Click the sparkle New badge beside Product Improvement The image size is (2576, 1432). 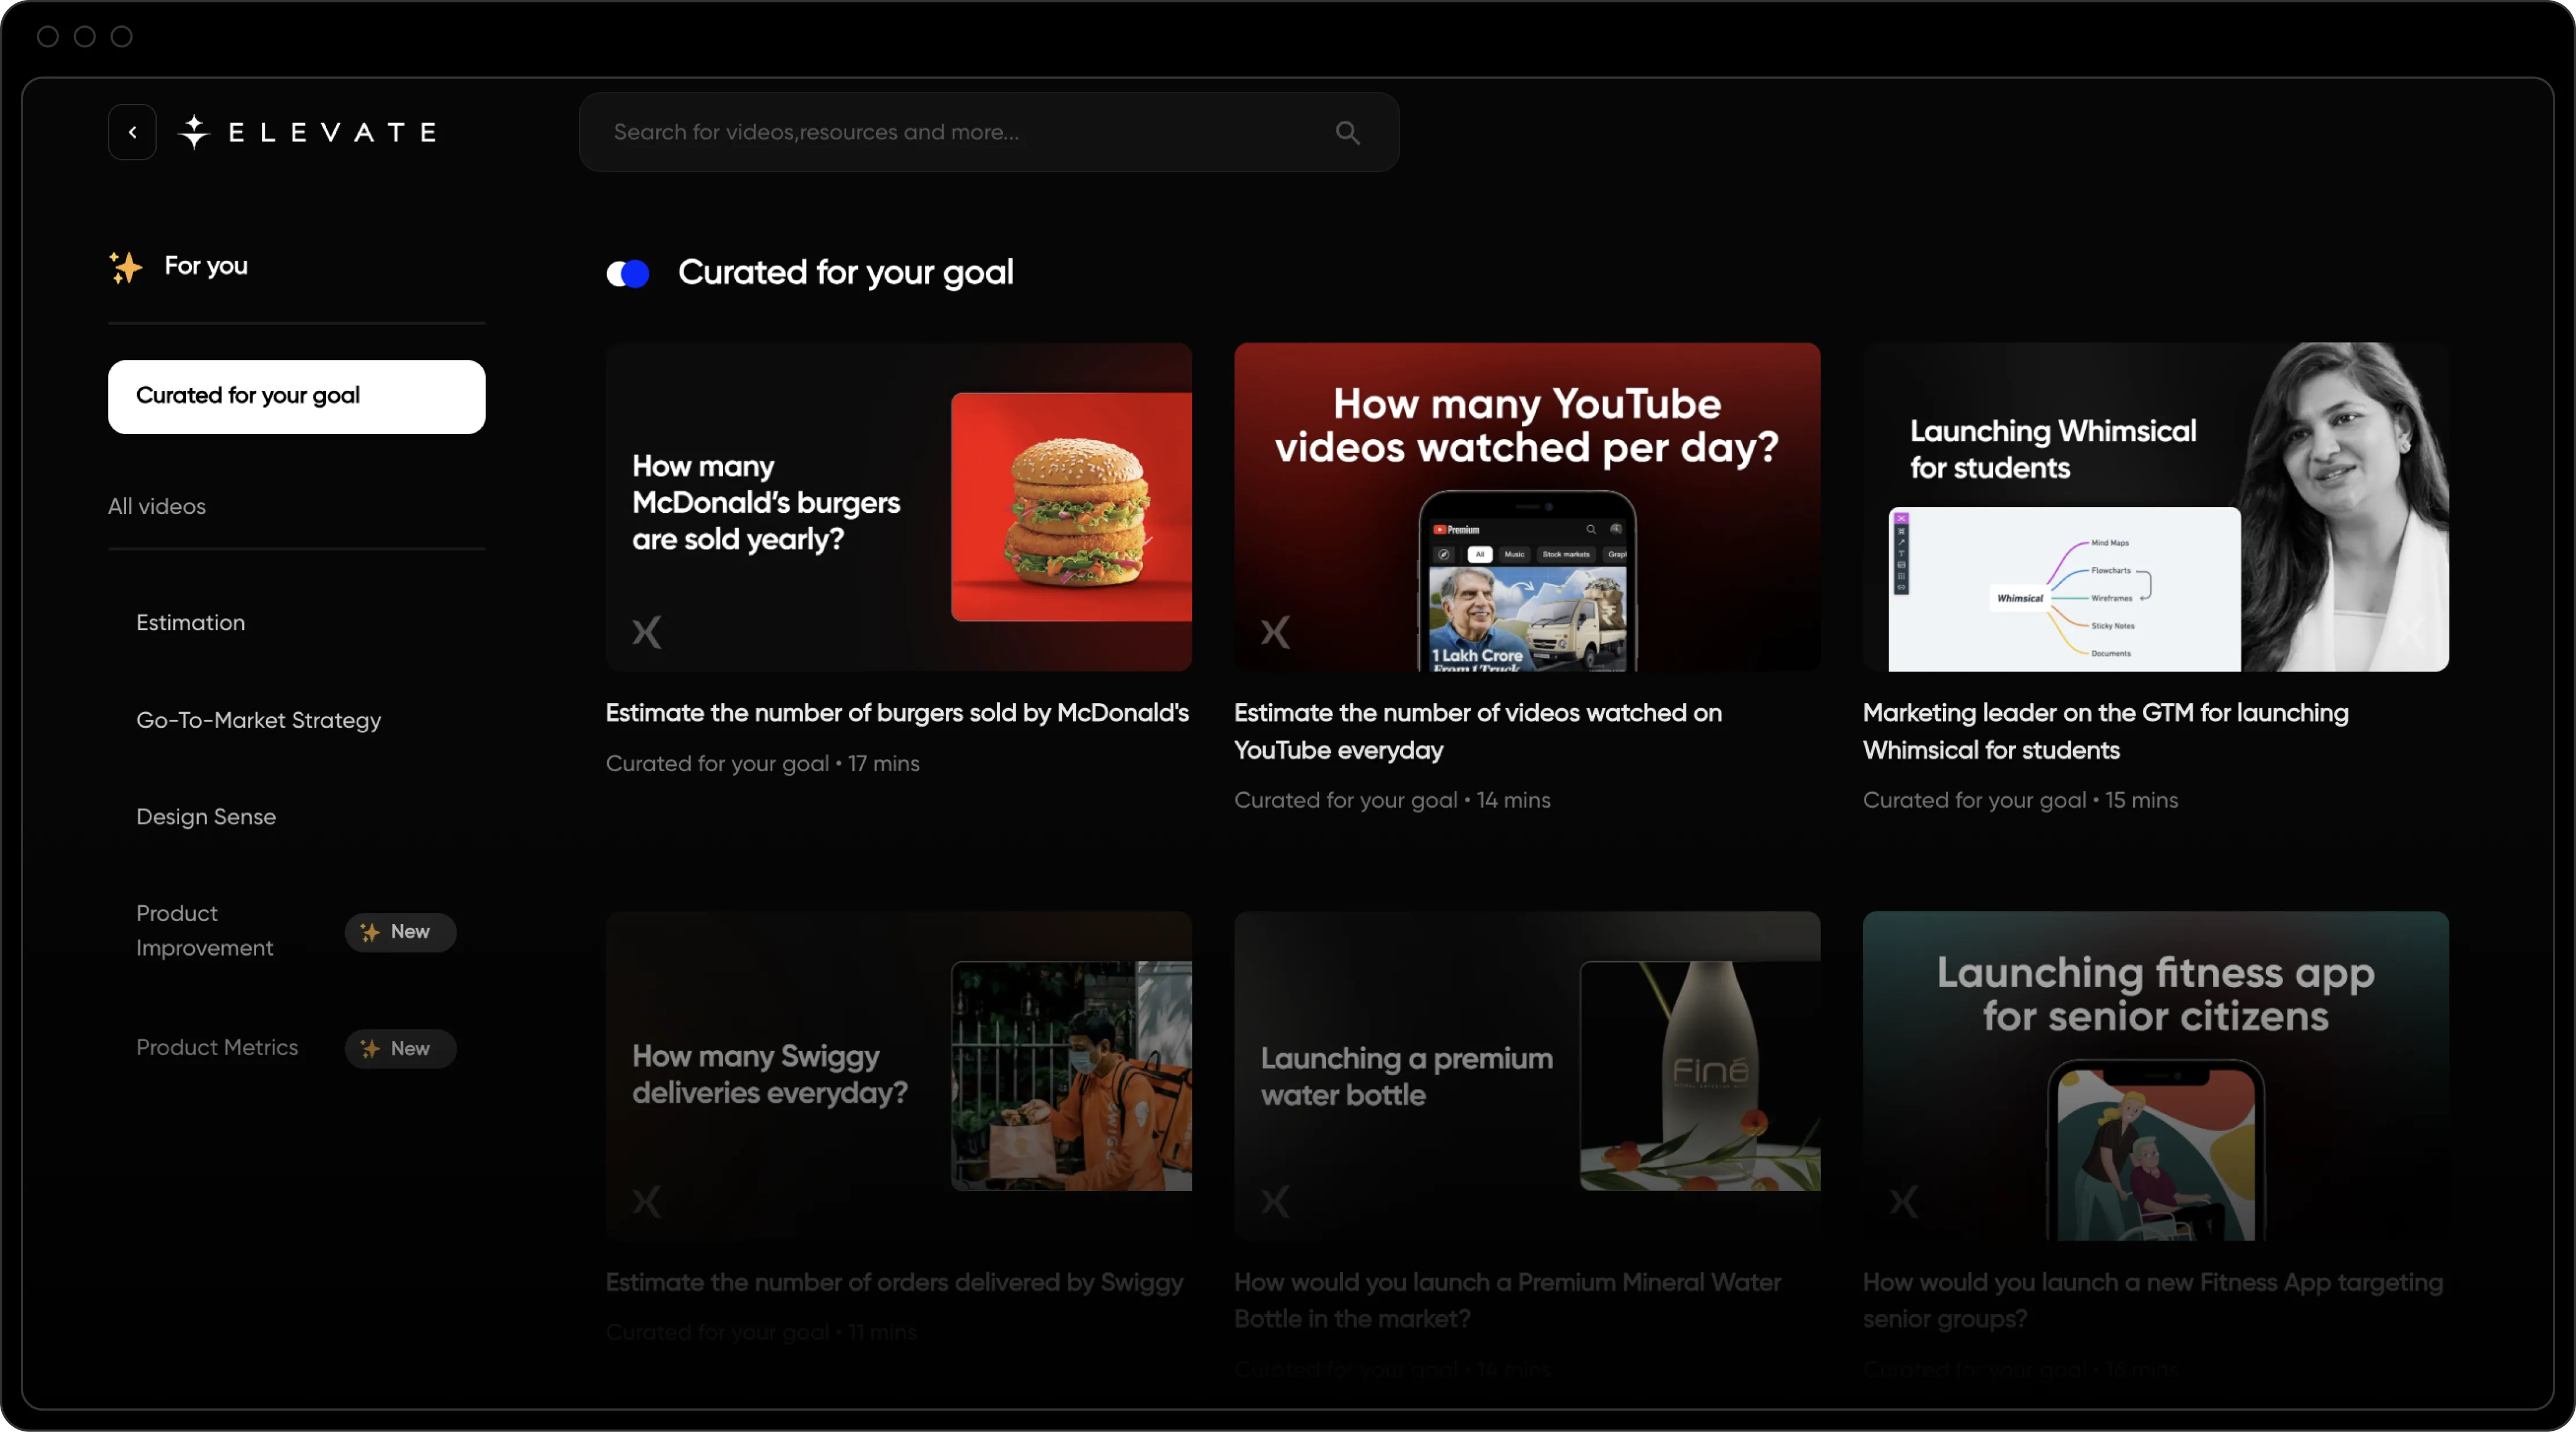click(x=400, y=932)
